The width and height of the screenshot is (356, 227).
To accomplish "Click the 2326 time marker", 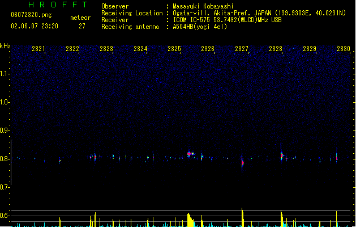I will 208,48.
